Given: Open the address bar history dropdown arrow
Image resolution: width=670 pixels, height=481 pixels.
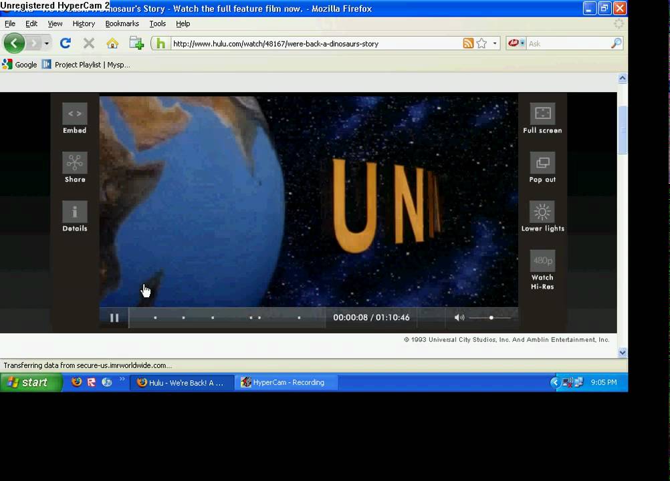Looking at the screenshot, I should click(495, 43).
